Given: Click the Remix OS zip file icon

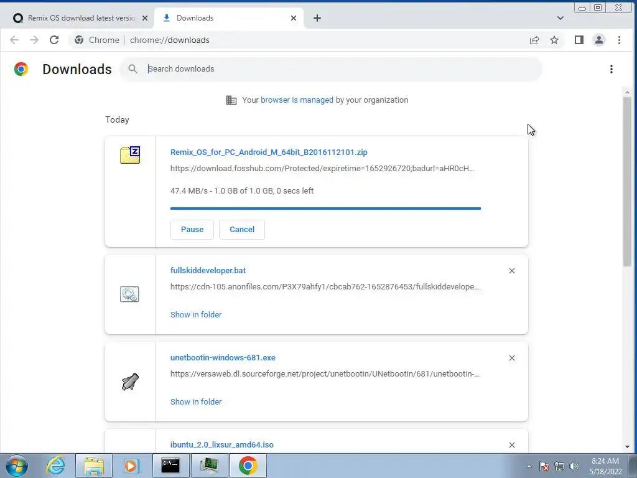Looking at the screenshot, I should tap(130, 155).
